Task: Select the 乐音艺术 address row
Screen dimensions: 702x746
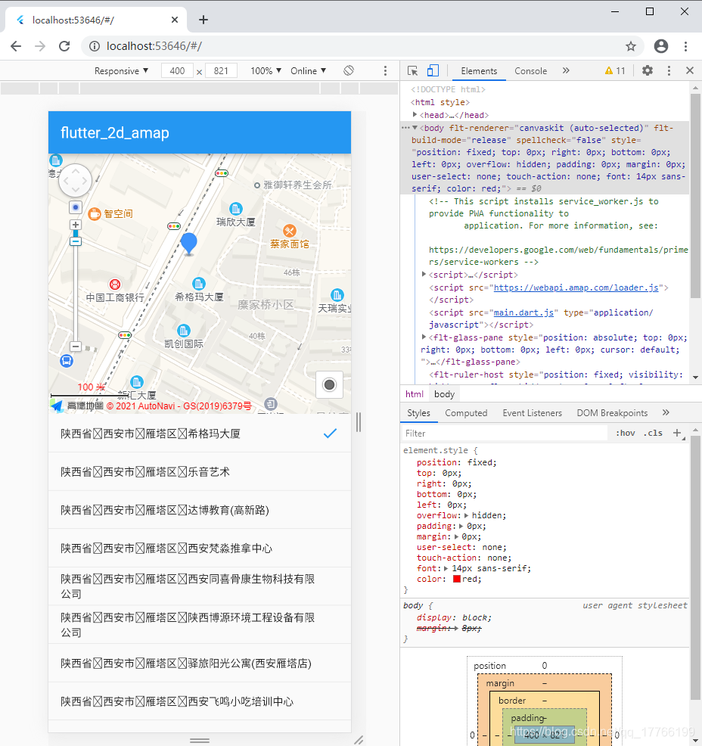Action: coord(200,471)
